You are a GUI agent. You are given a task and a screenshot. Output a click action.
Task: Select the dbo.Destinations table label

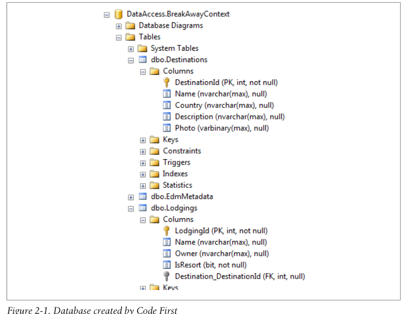click(x=179, y=59)
